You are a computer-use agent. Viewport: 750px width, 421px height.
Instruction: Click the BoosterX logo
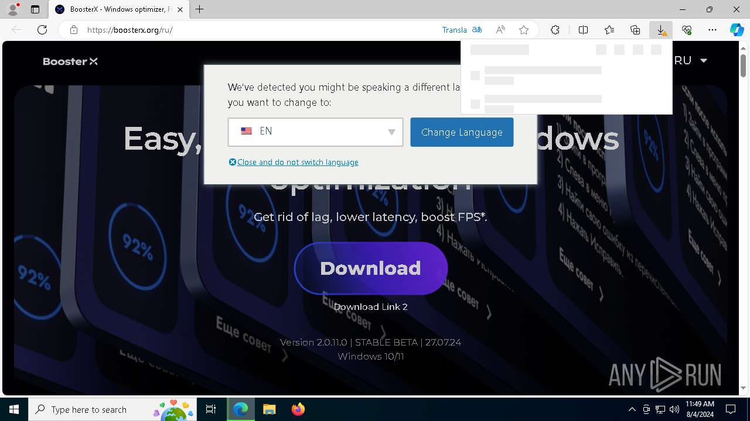click(x=70, y=61)
